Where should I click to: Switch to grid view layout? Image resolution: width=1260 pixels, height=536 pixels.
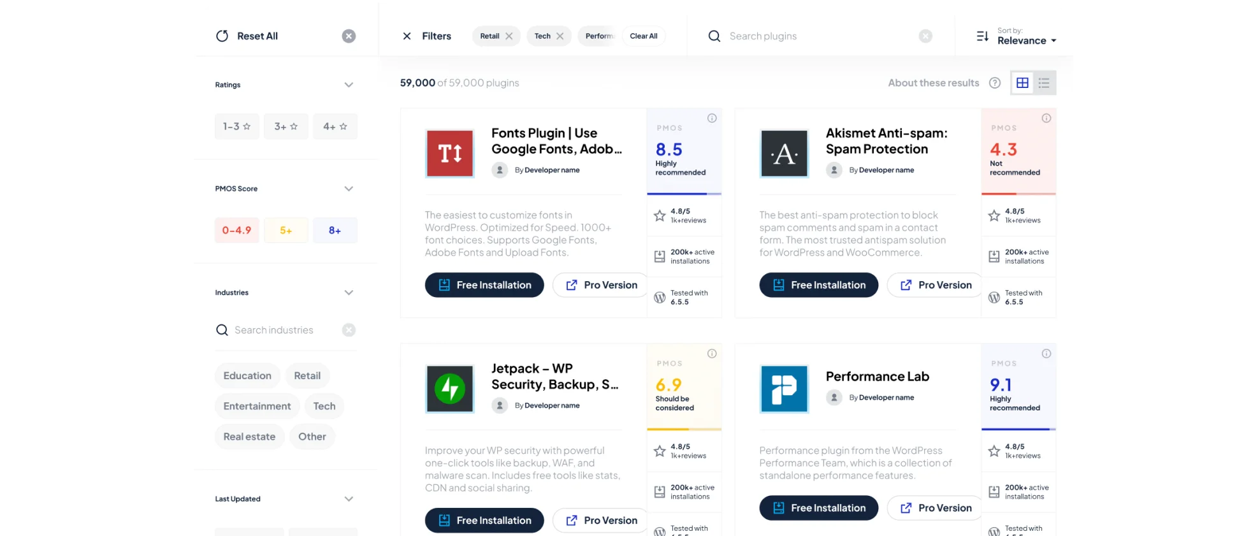(x=1022, y=83)
